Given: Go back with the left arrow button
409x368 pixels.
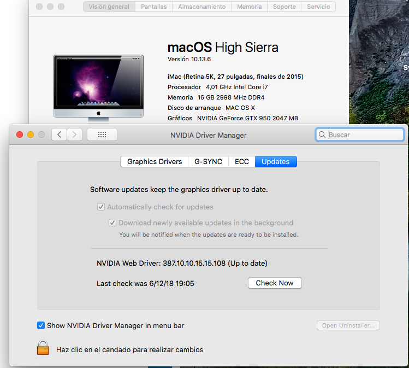Looking at the screenshot, I should [x=59, y=135].
